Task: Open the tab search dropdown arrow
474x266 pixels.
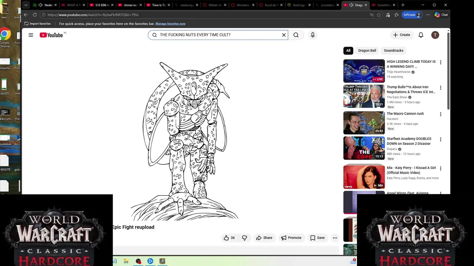Action: click(26, 5)
